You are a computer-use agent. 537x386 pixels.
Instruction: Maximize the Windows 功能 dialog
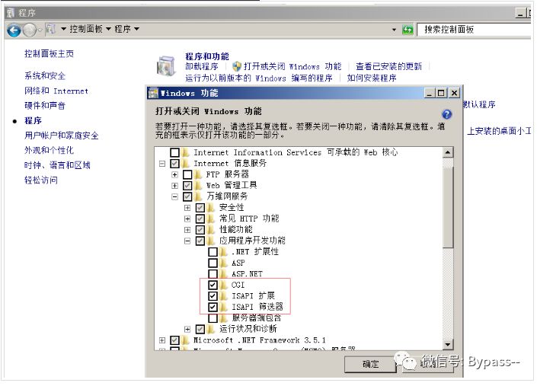click(441, 93)
